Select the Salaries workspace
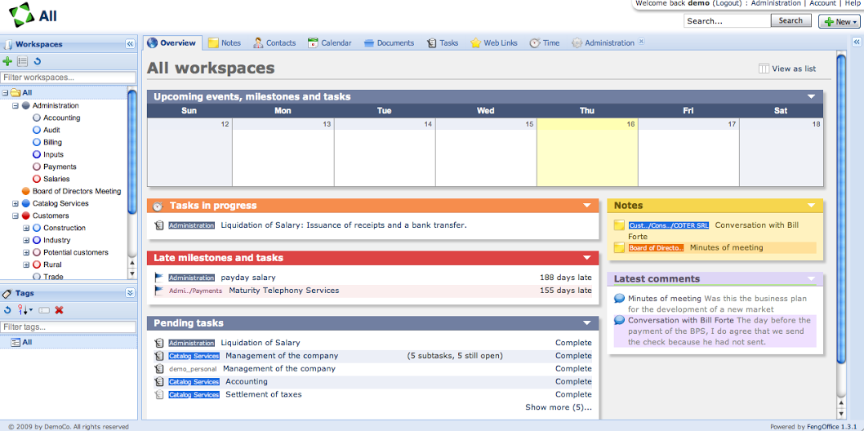The width and height of the screenshot is (864, 431). (56, 179)
